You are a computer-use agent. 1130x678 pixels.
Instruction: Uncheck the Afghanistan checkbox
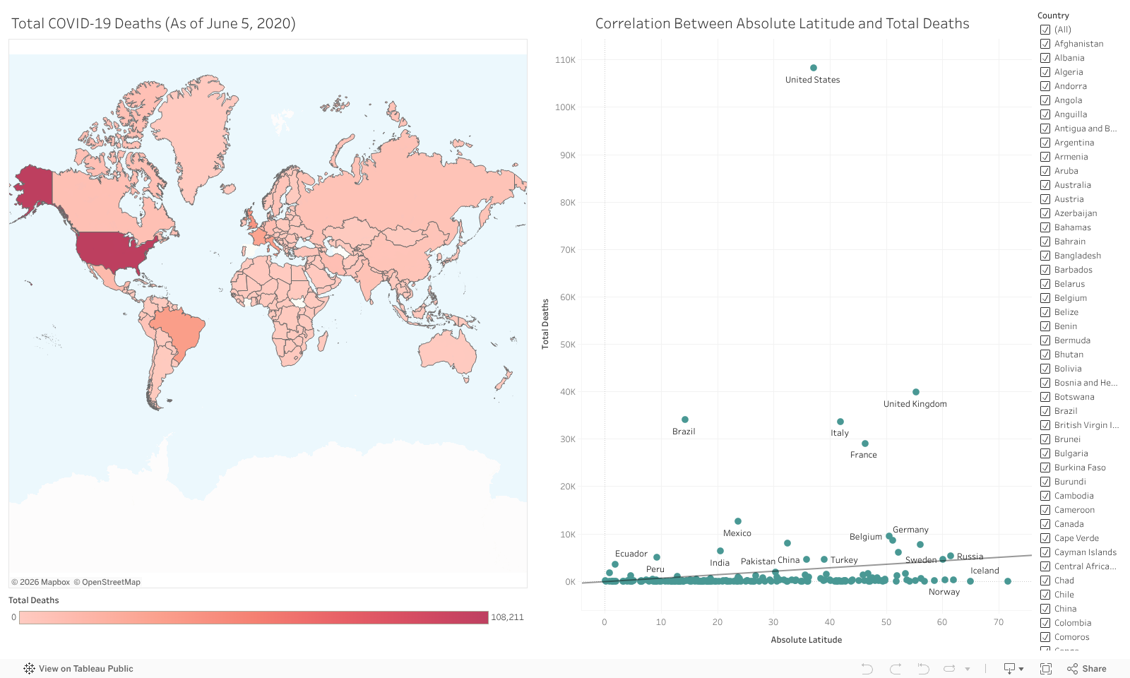[1045, 44]
